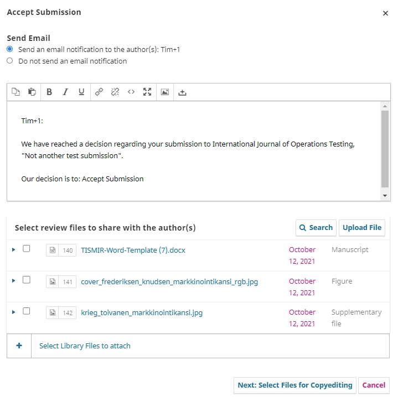Click the Upload File button

[x=361, y=227]
